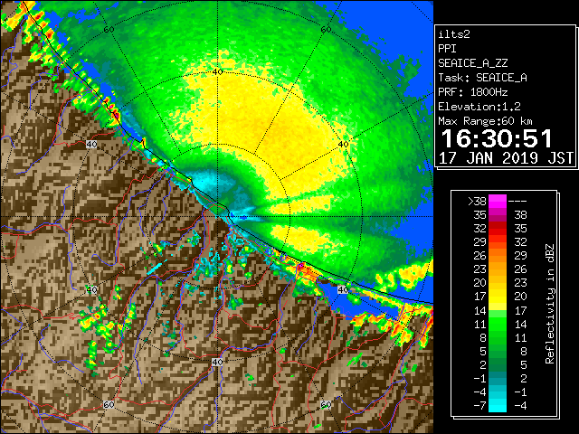Click the 'Max Range:60 km' text
This screenshot has width=579, height=434.
[x=486, y=121]
